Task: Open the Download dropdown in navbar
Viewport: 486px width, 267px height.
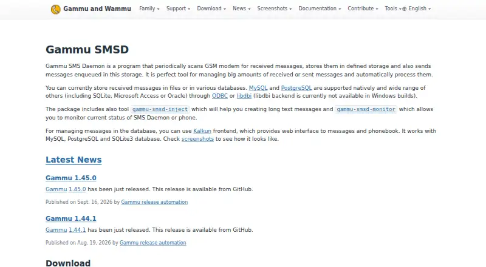Action: pyautogui.click(x=211, y=8)
